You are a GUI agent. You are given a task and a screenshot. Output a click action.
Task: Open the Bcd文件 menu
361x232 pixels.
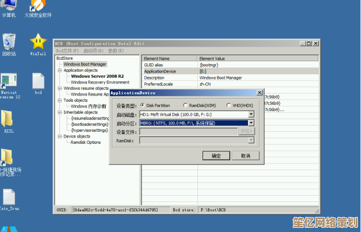67,51
